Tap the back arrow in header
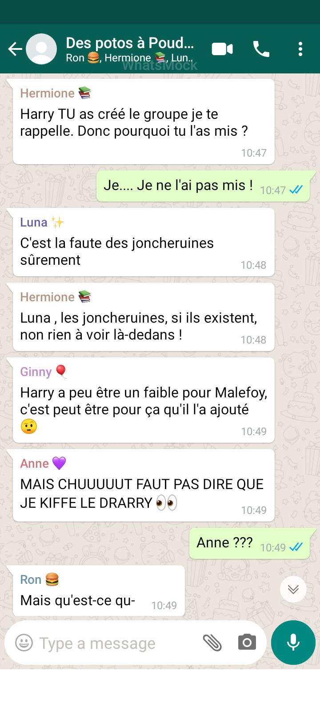320x712 pixels. 15,49
